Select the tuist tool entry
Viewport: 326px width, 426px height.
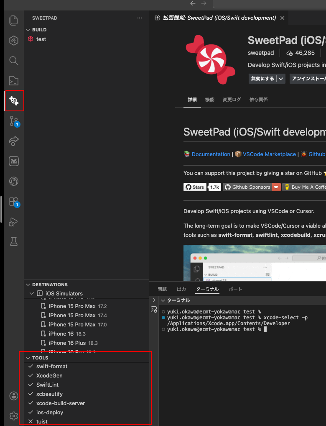click(42, 421)
